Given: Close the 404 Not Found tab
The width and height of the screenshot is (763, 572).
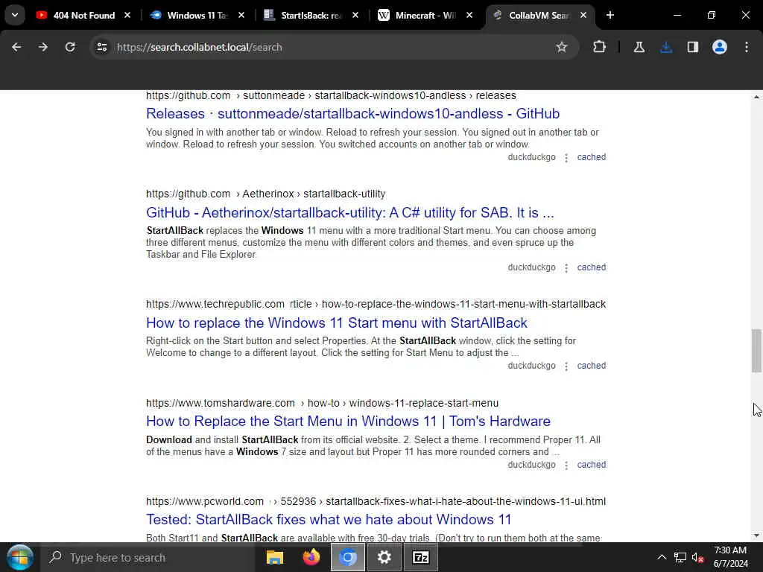Looking at the screenshot, I should click(127, 16).
